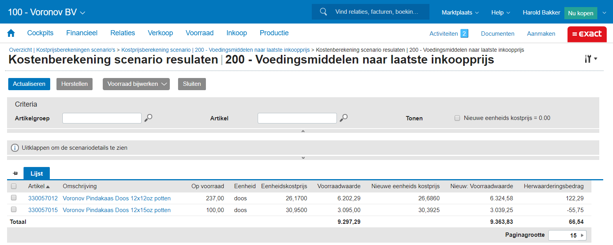The height and width of the screenshot is (245, 613).
Task: Go to the home page icon
Action: pos(11,33)
